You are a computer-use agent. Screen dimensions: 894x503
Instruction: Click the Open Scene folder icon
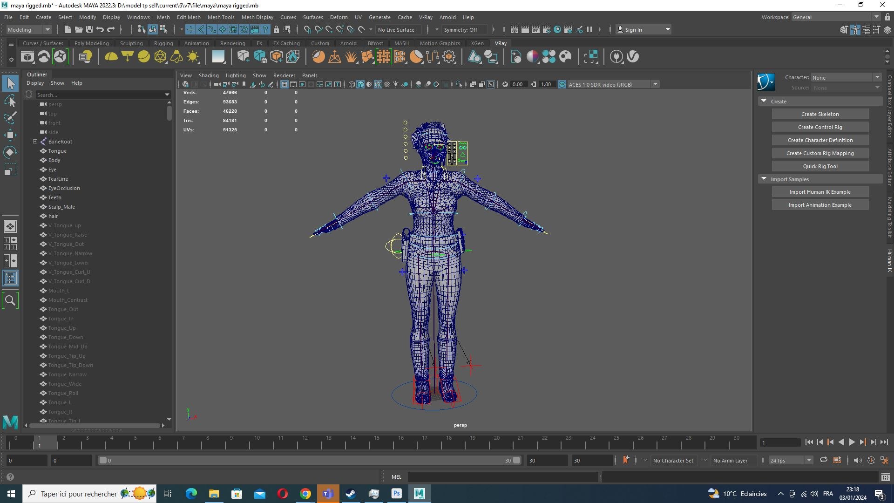tap(79, 29)
